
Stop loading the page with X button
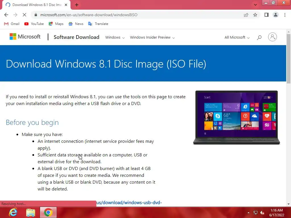24,15
